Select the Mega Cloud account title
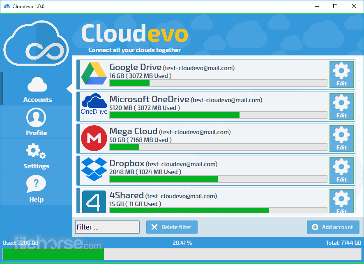 (134, 131)
